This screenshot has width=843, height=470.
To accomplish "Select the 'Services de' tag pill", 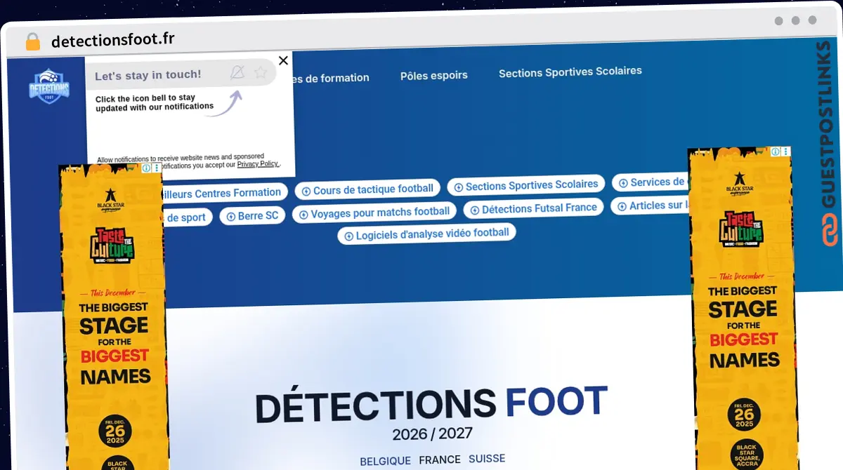I will coord(651,182).
